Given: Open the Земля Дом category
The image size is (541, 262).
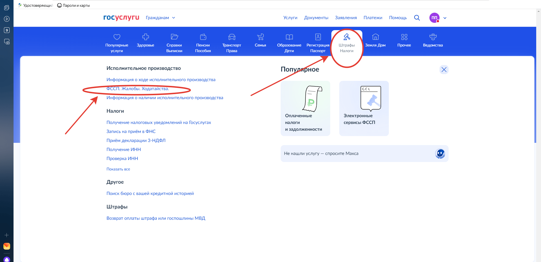Looking at the screenshot, I should pyautogui.click(x=375, y=41).
